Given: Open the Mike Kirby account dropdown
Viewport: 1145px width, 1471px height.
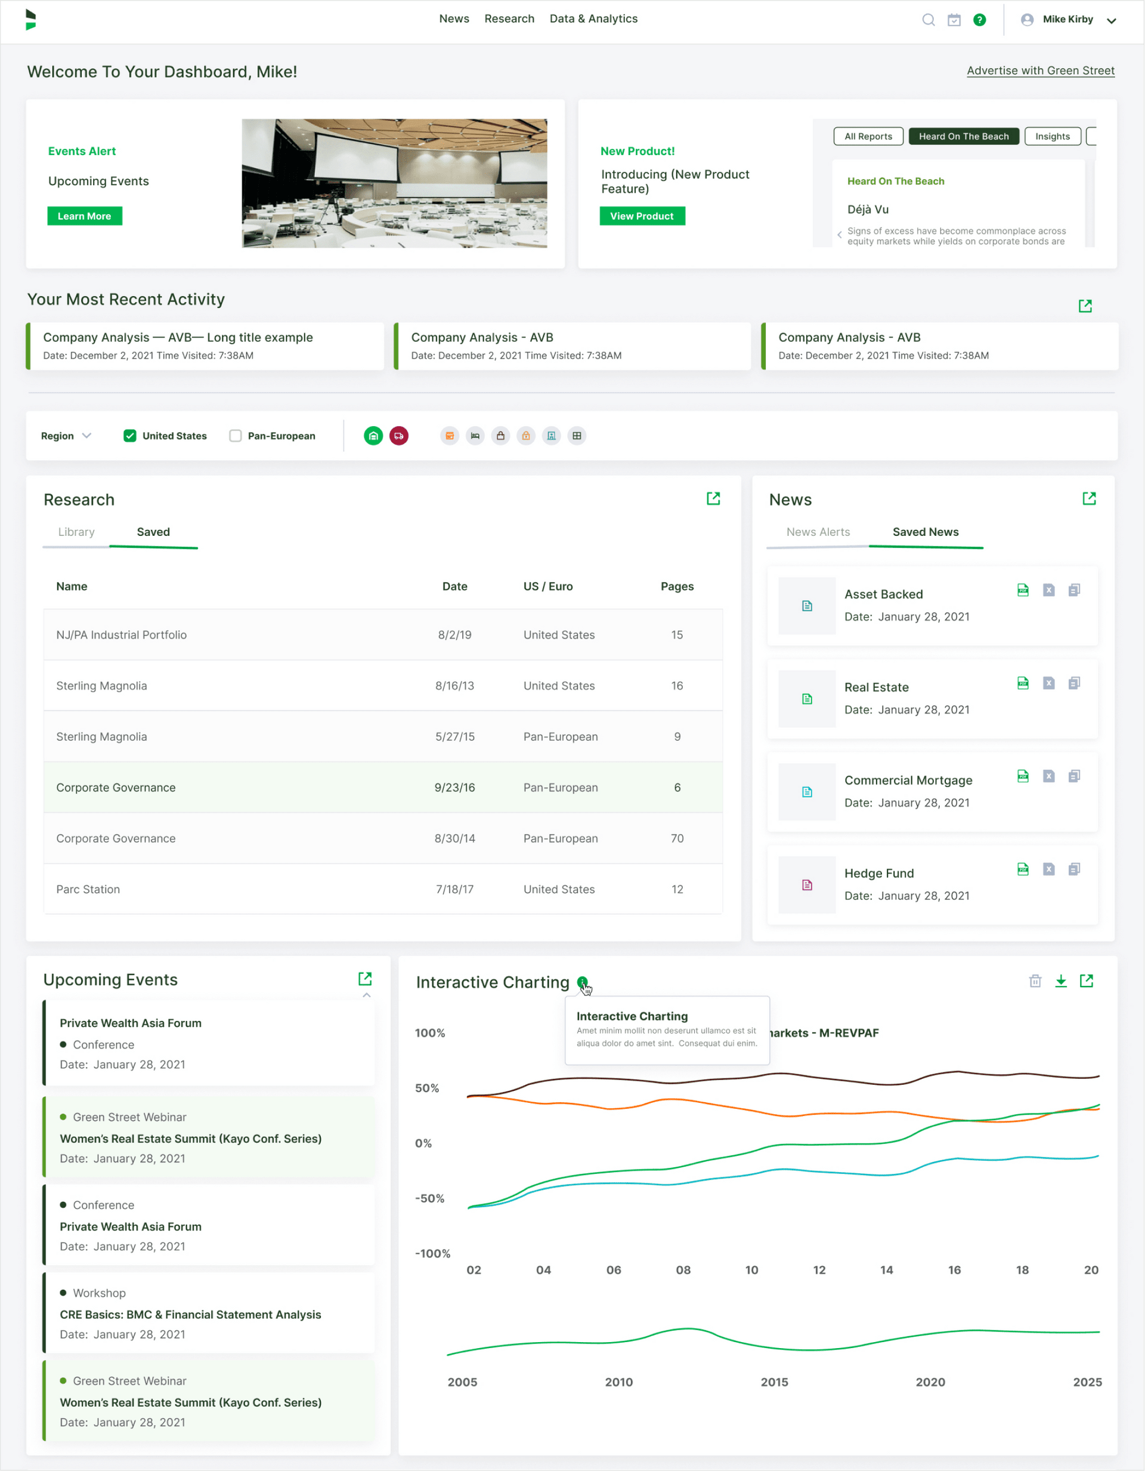Looking at the screenshot, I should point(1112,20).
